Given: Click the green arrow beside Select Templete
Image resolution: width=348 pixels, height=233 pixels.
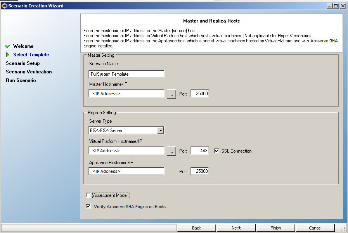Looking at the screenshot, I should (x=7, y=55).
